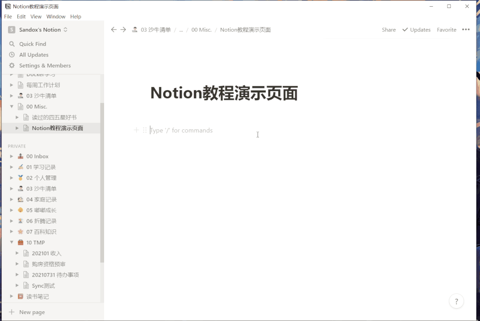Viewport: 480px width, 321px height.
Task: Expand the 读书笔记 page
Action: click(x=12, y=297)
